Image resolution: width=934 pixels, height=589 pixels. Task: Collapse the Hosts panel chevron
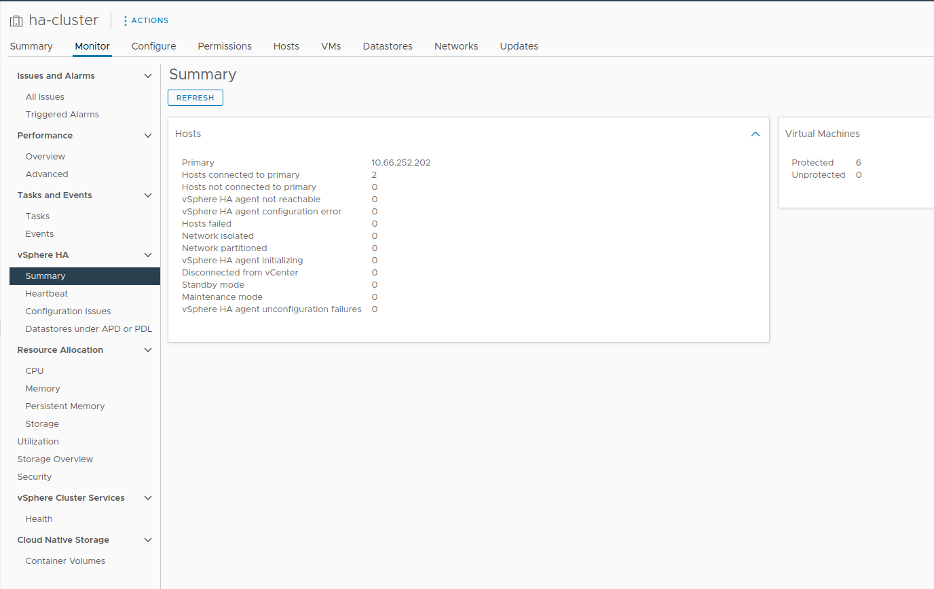tap(755, 134)
